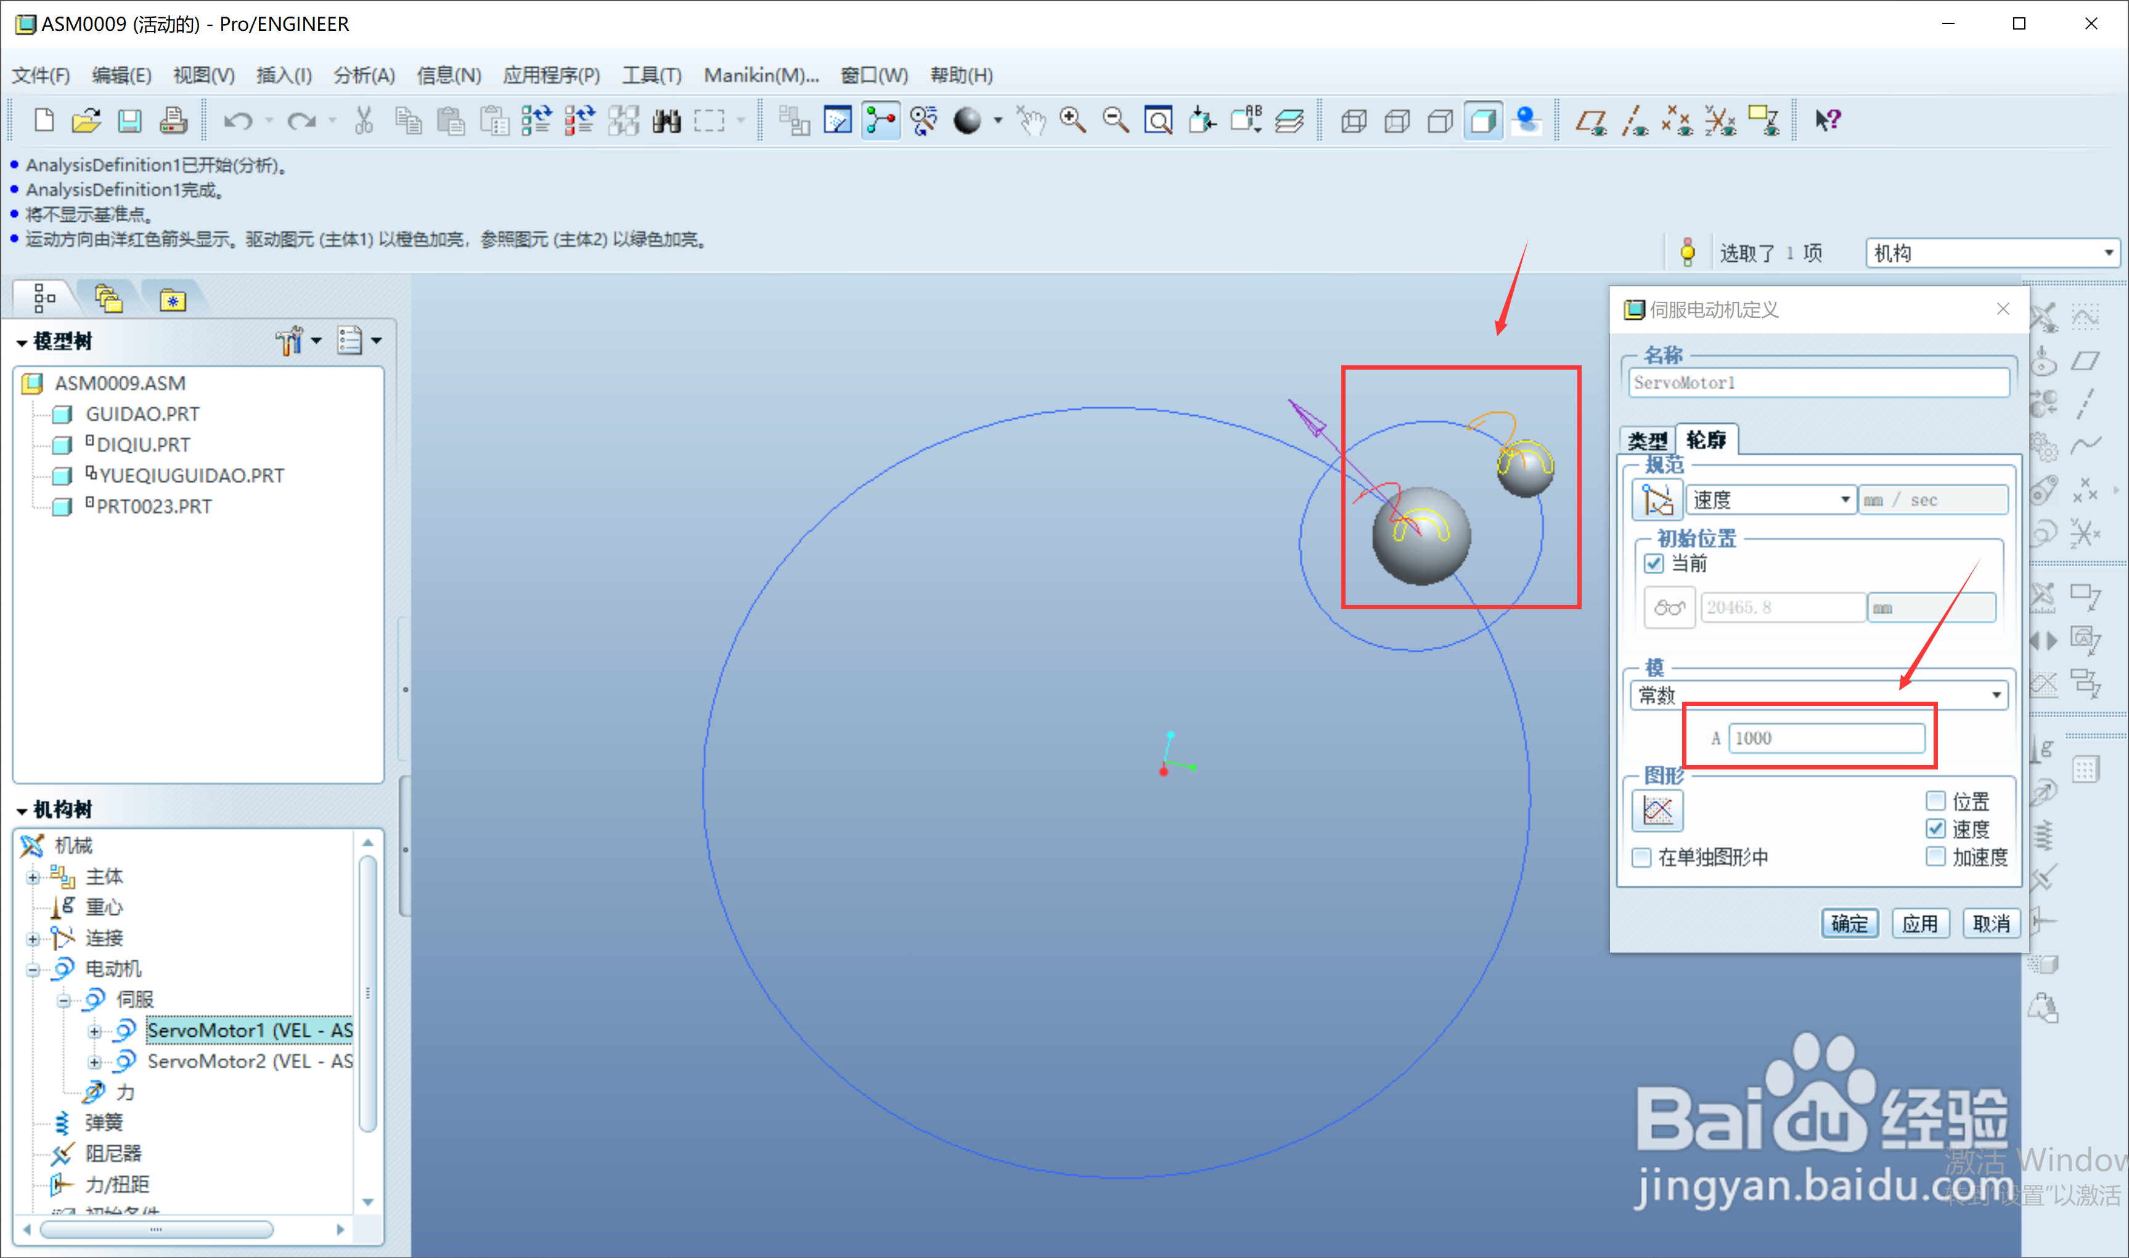Uncheck the 当前 initial position checkbox
Screen dimensions: 2129x1258
(1653, 564)
